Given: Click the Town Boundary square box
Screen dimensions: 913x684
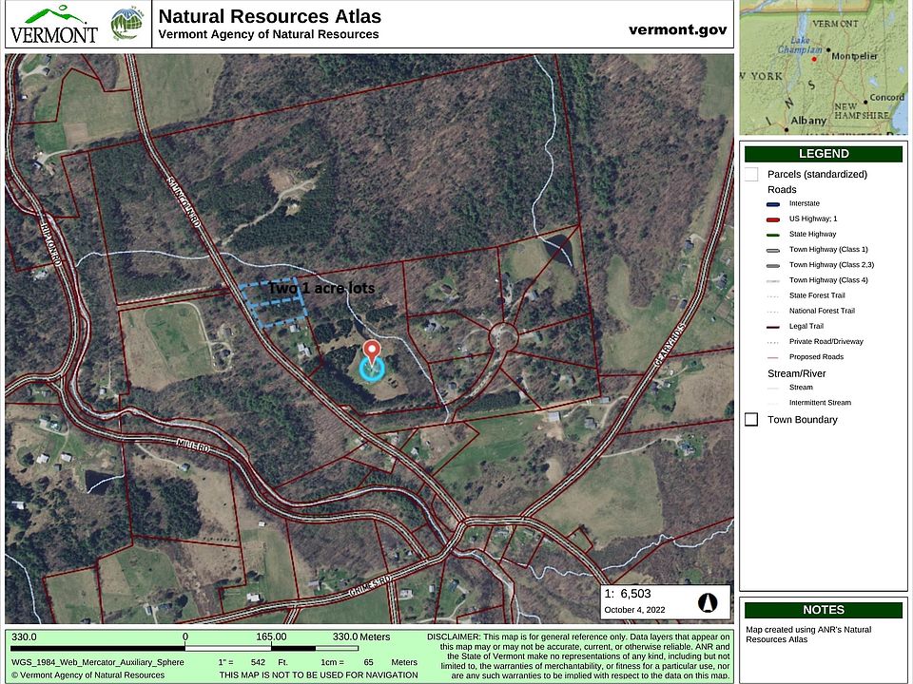Looking at the screenshot, I should click(751, 420).
